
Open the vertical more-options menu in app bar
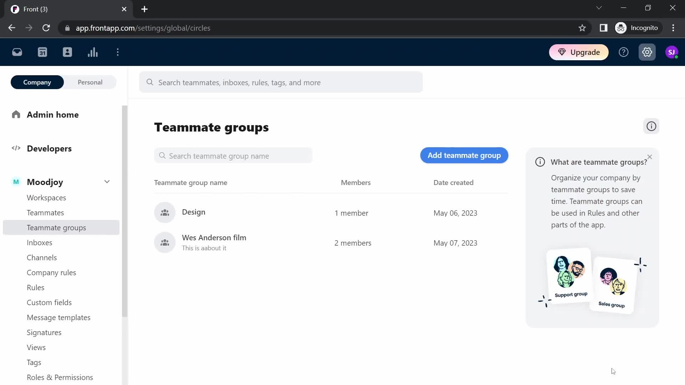point(118,52)
